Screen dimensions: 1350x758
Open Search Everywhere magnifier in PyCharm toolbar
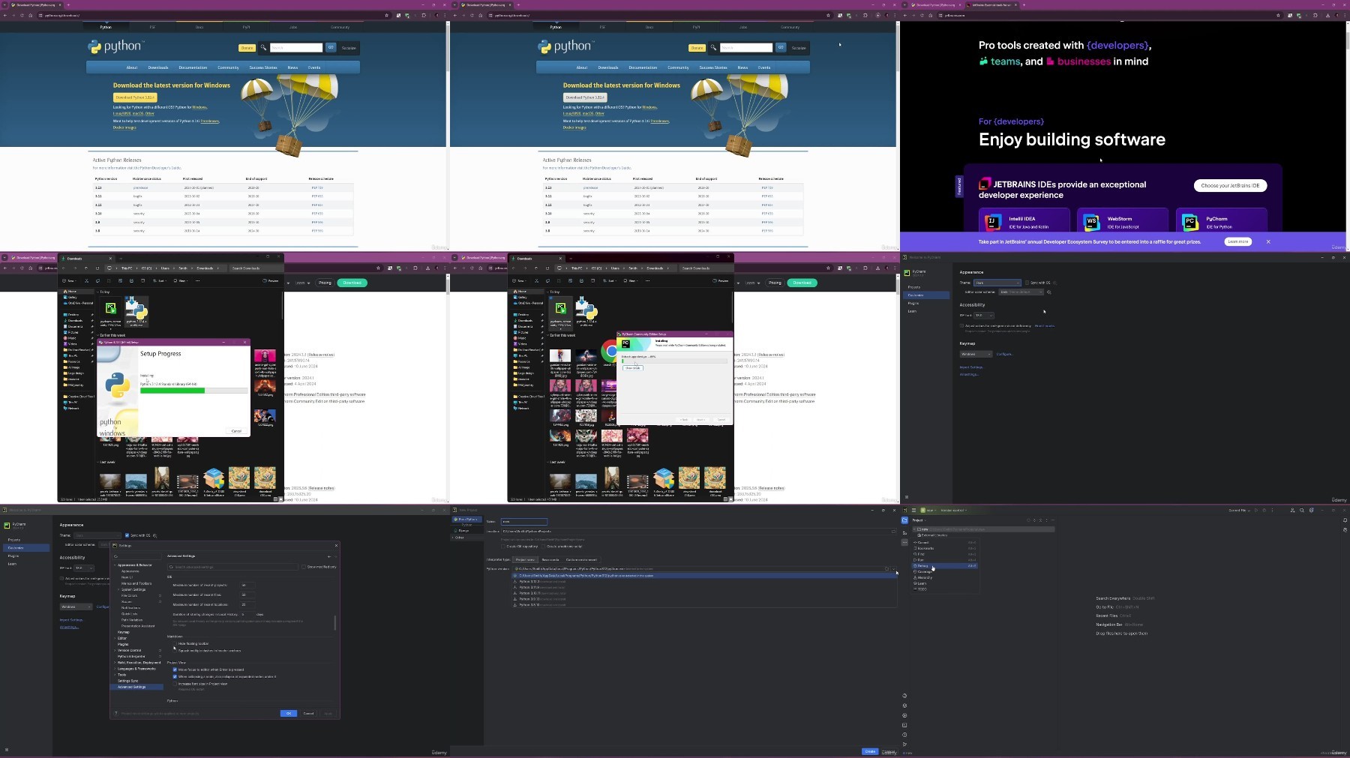1302,510
